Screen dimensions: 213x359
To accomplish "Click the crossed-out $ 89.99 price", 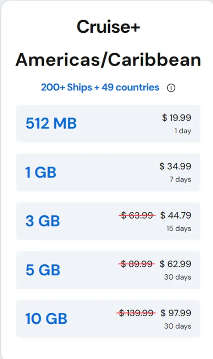I will 136,264.
